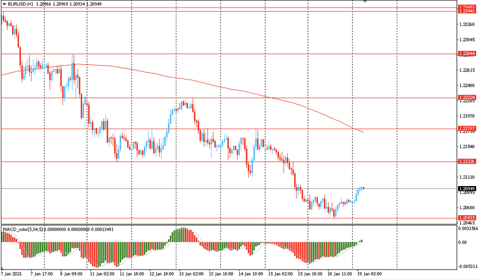Select the 1.20535 level price label
The image size is (478, 280).
[467, 218]
